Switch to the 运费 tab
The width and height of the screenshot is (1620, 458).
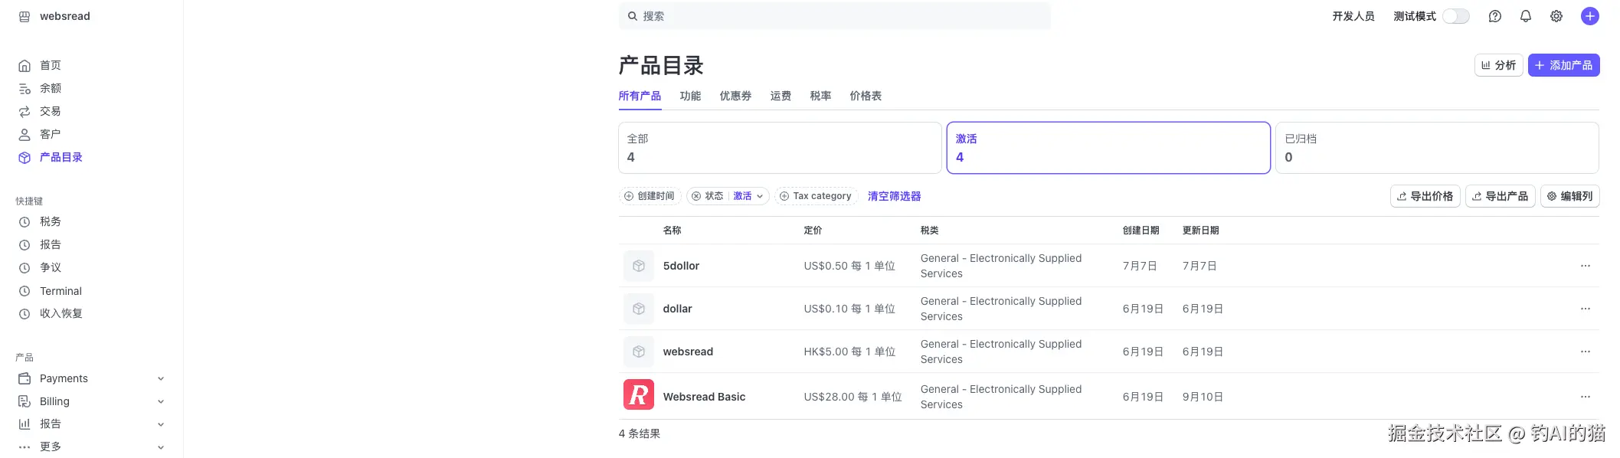point(781,96)
